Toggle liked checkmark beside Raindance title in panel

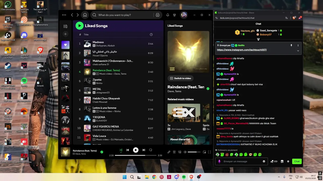click(208, 88)
